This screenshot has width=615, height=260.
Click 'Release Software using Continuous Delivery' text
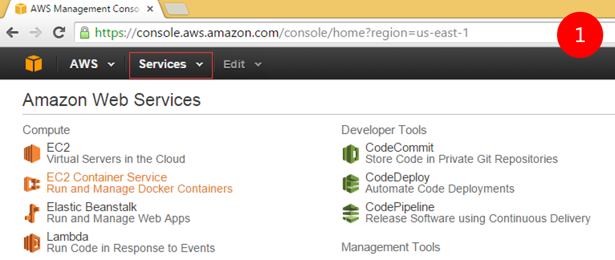click(478, 218)
